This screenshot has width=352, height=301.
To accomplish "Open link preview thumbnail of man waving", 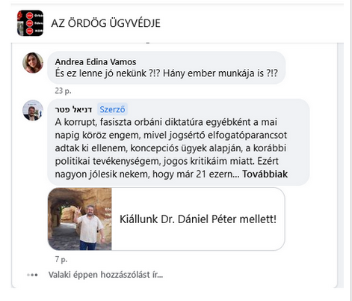I will 80,219.
